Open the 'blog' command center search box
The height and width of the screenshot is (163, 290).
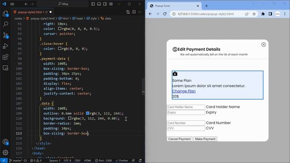pos(63,4)
